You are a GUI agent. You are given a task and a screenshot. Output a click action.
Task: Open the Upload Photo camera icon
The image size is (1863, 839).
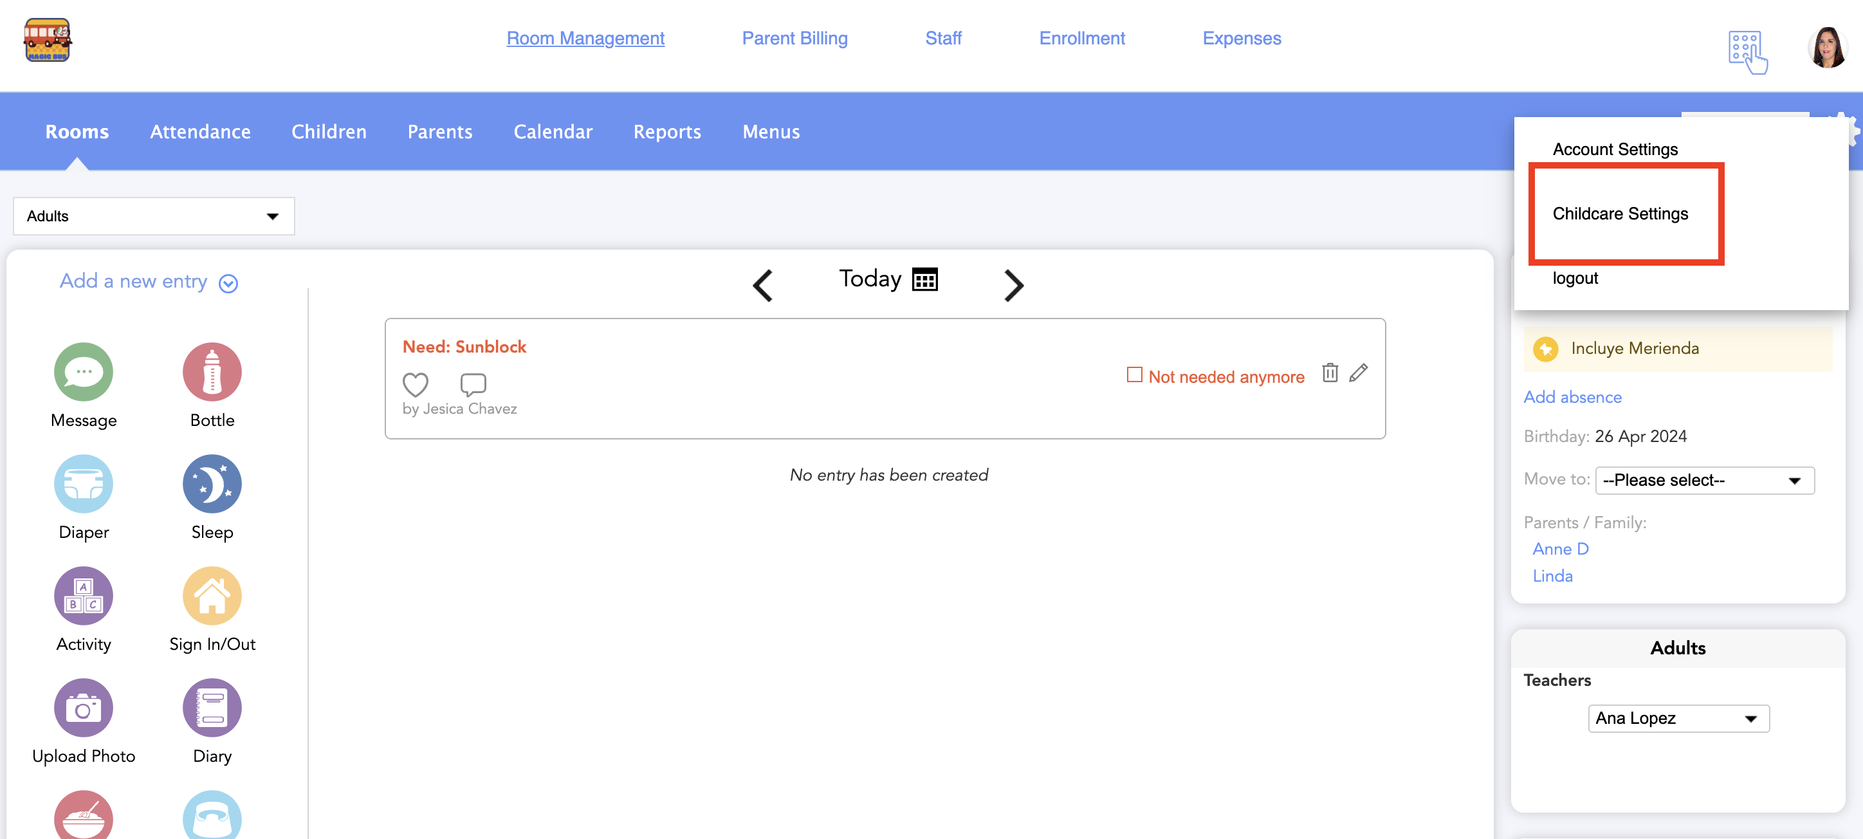tap(83, 707)
